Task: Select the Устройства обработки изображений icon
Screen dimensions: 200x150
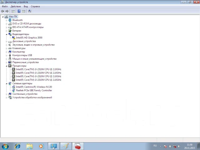Action: point(10,97)
